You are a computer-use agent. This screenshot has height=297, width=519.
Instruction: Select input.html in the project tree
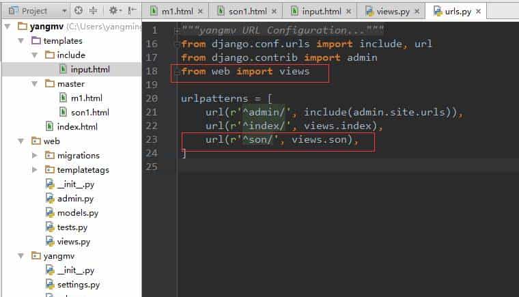(90, 70)
